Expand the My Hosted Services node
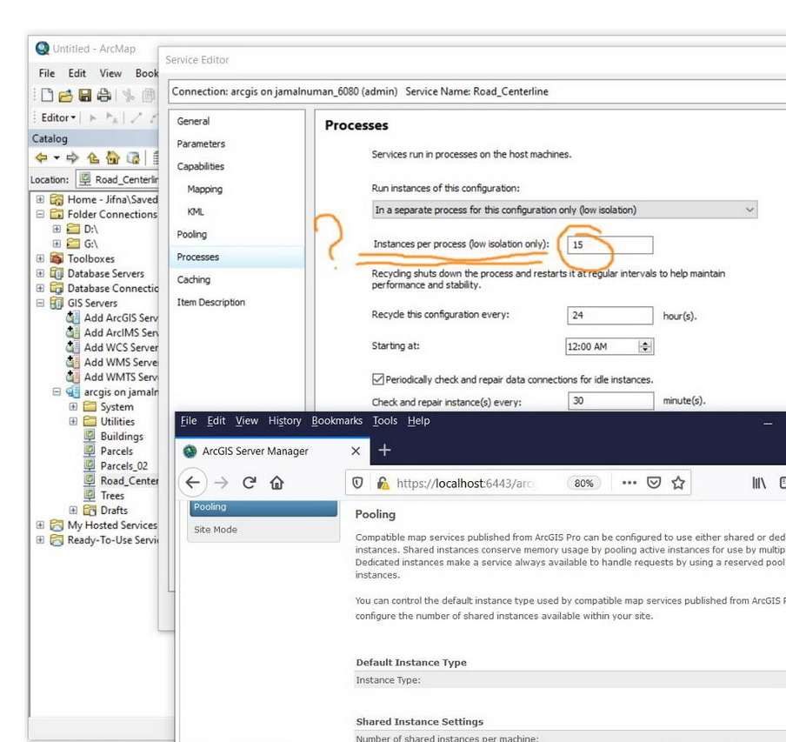The width and height of the screenshot is (786, 742). point(40,525)
